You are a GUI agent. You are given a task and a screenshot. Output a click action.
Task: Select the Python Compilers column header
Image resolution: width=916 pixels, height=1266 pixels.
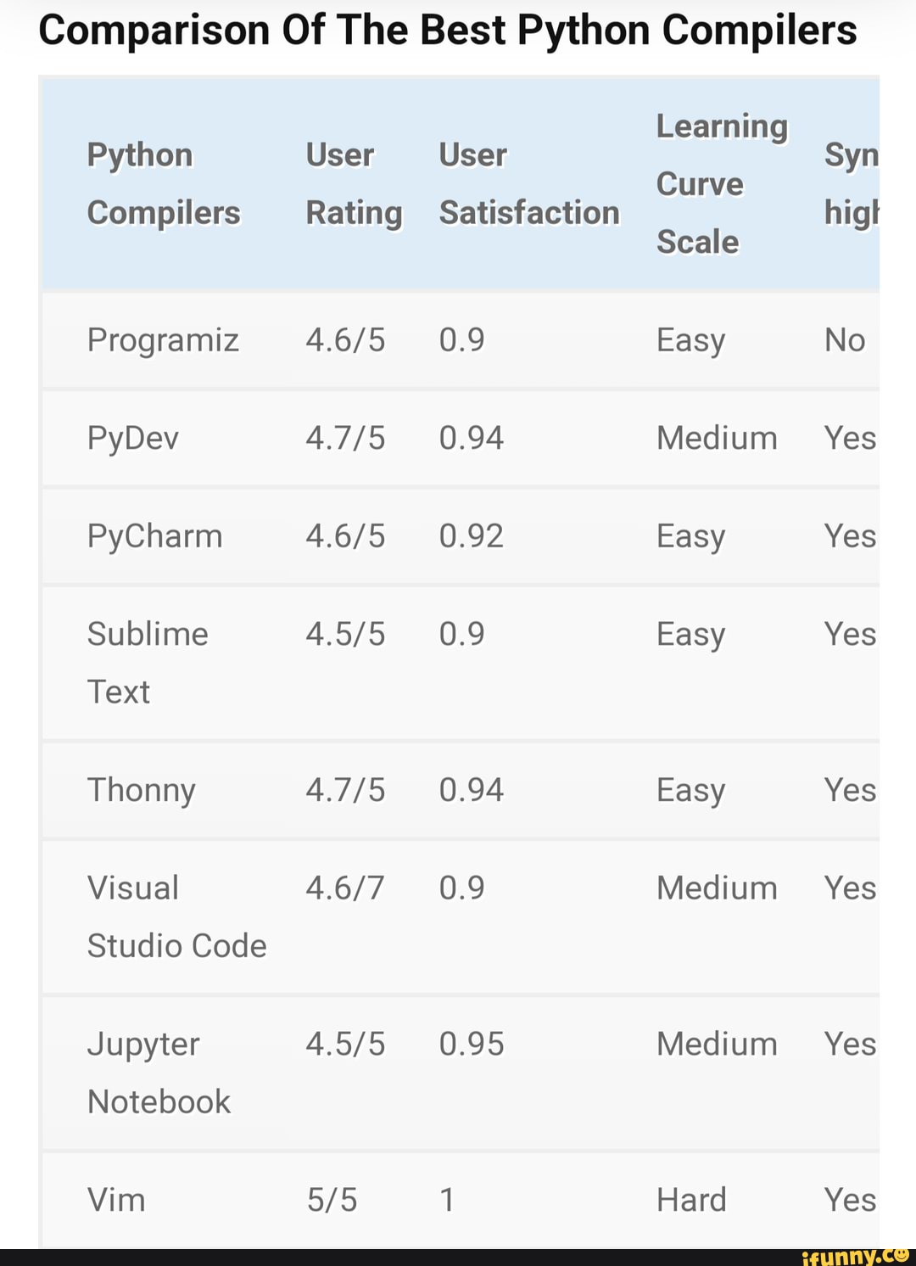click(x=164, y=183)
